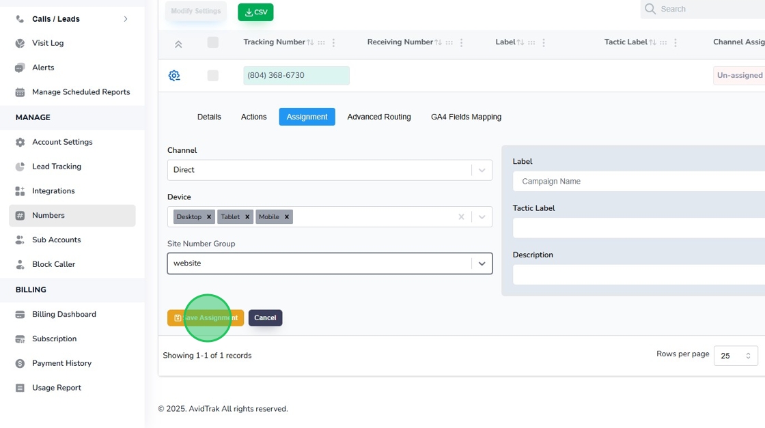The height and width of the screenshot is (428, 765).
Task: Switch to the Actions tab
Action: pos(253,117)
